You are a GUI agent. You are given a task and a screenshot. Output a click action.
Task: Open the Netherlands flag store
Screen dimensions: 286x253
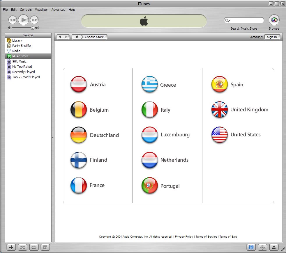150,160
